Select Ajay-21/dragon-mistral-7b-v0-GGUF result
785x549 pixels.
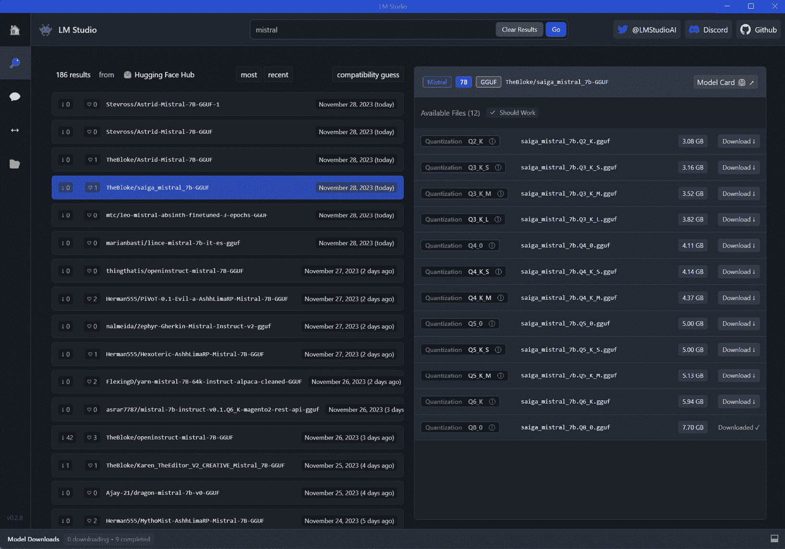point(228,493)
